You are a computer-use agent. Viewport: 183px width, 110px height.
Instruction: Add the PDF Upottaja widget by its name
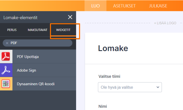click(28, 57)
